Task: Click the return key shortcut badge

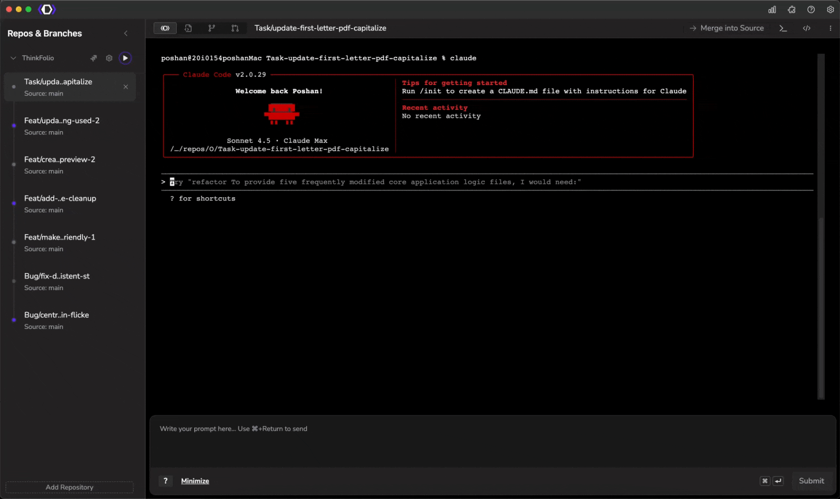Action: click(778, 481)
